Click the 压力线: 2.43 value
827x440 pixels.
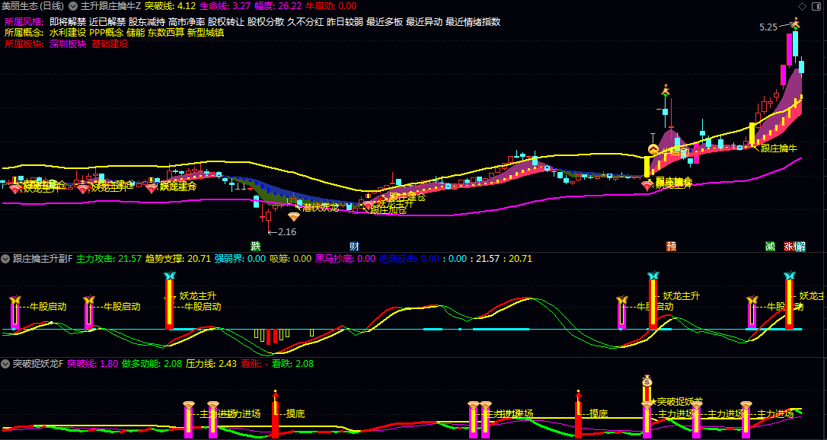pos(212,364)
